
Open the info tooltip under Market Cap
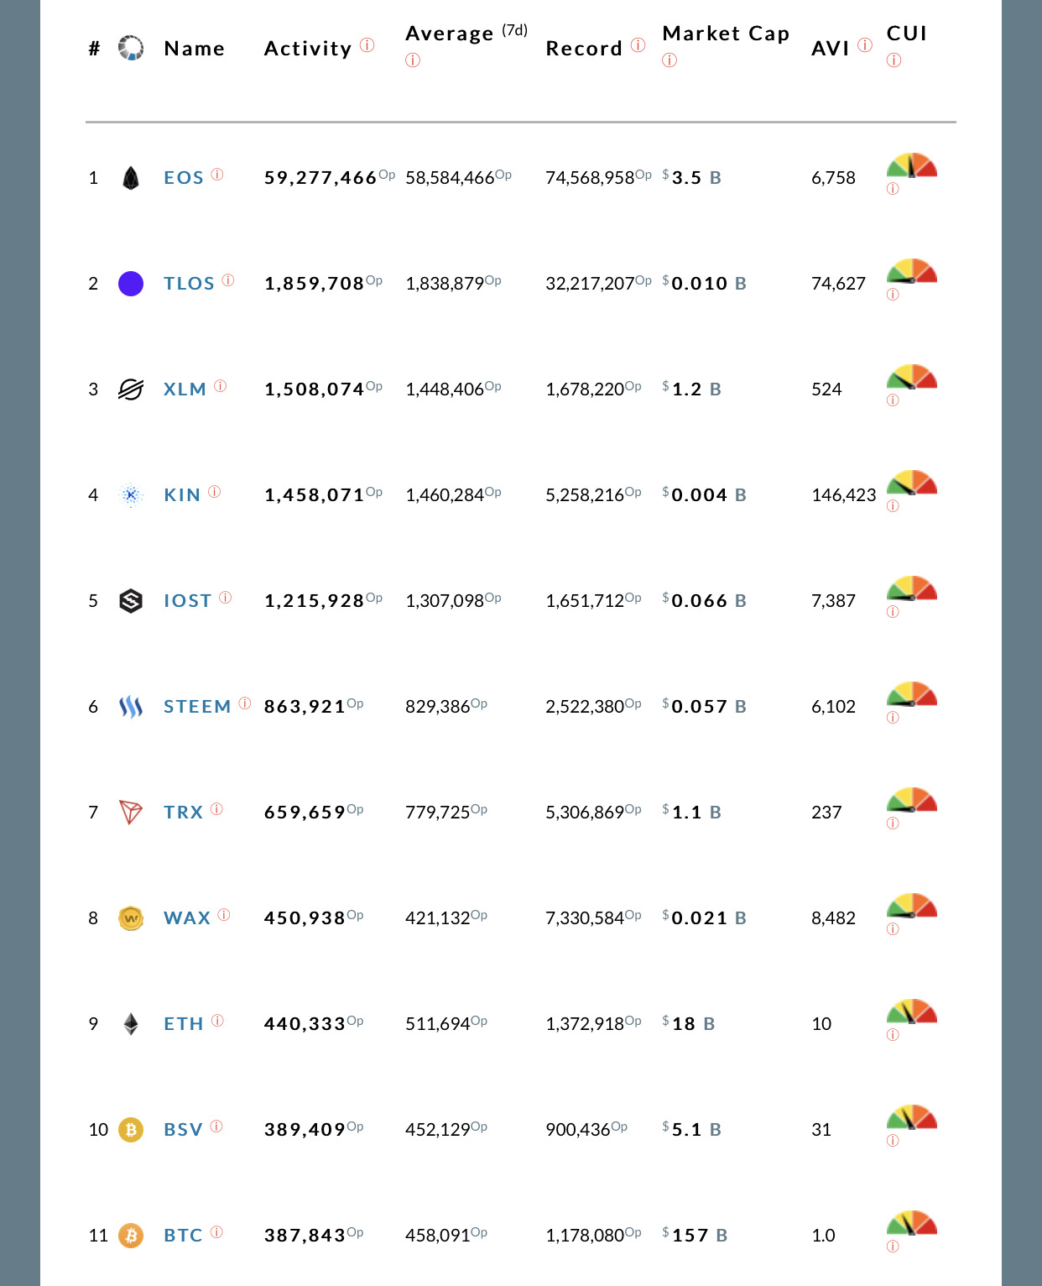pyautogui.click(x=669, y=60)
